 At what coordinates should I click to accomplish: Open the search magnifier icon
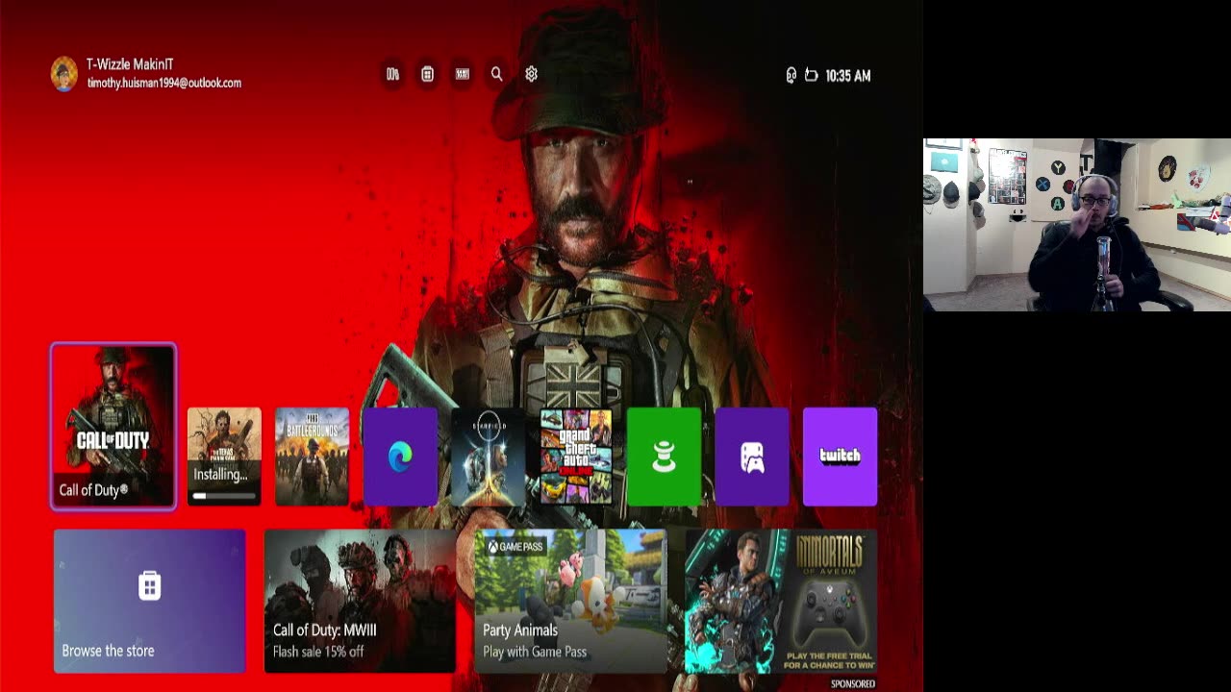[496, 74]
